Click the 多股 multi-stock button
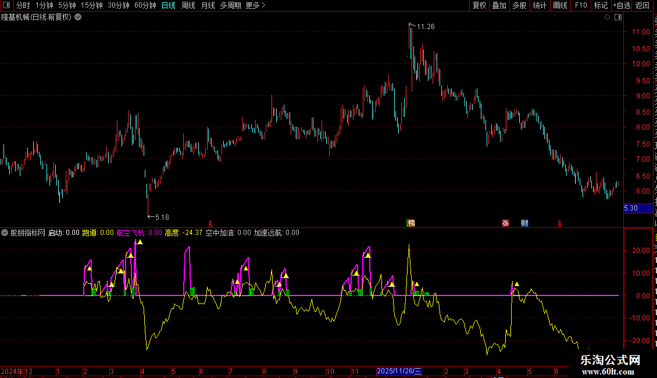This screenshot has height=378, width=657. pyautogui.click(x=519, y=5)
